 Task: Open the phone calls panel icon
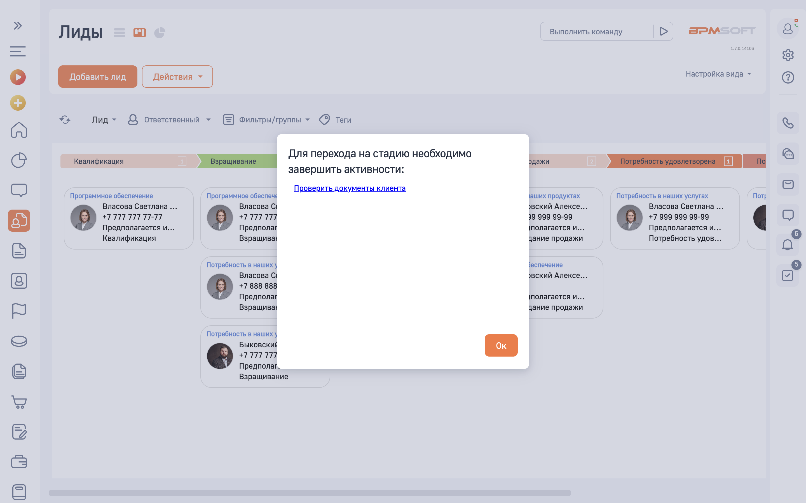tap(788, 124)
